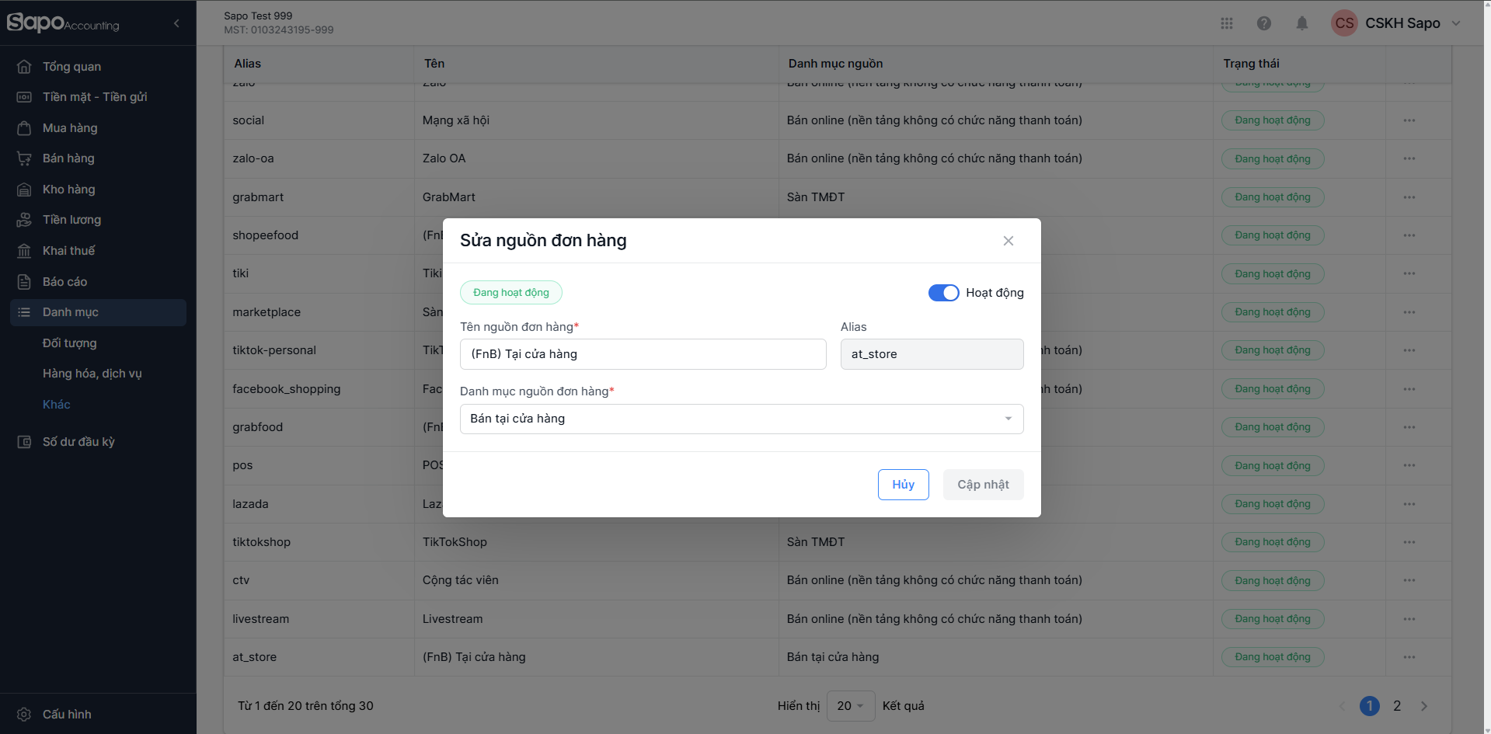Open the help question mark icon
Viewport: 1491px width, 734px height.
click(x=1264, y=23)
